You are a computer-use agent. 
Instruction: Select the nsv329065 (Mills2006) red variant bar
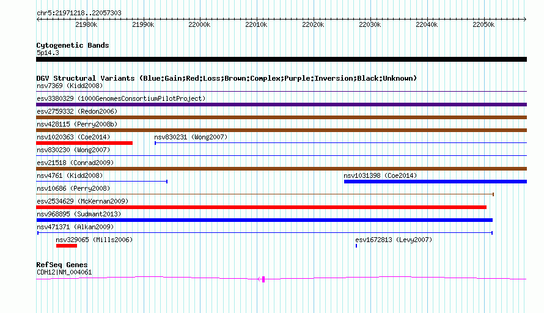click(x=66, y=246)
